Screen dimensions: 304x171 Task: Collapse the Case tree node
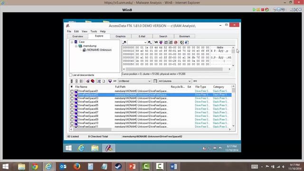tap(72, 42)
